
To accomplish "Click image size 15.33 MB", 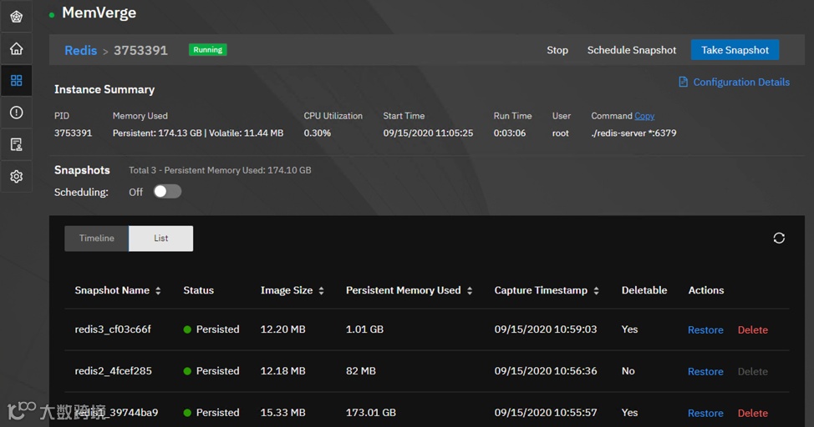I will click(283, 413).
